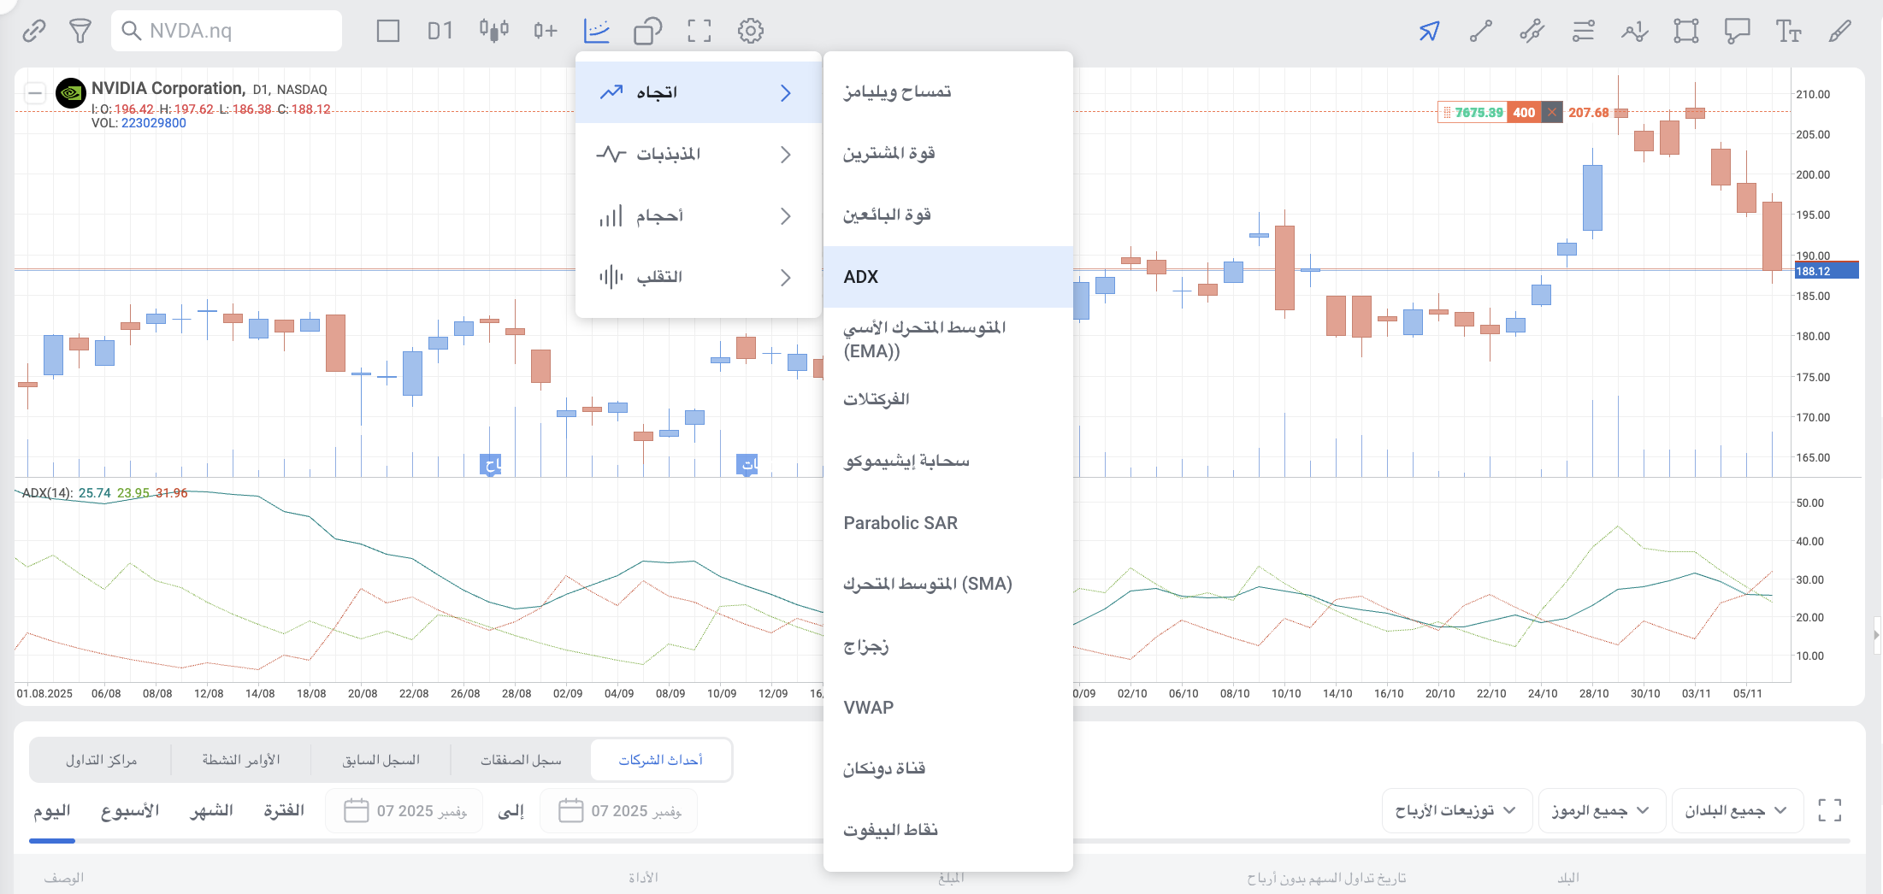Select زجزاج zigzag indicator

[x=948, y=646]
